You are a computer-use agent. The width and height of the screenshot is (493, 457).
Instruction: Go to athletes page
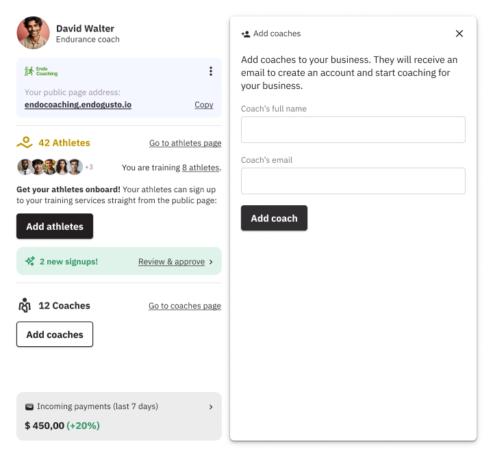click(185, 143)
